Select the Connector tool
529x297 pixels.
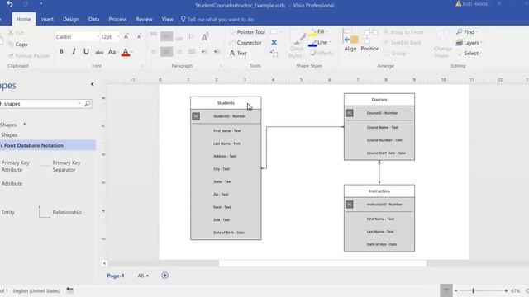(245, 43)
